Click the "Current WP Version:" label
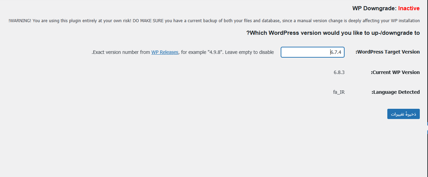The width and height of the screenshot is (428, 177). click(x=395, y=72)
